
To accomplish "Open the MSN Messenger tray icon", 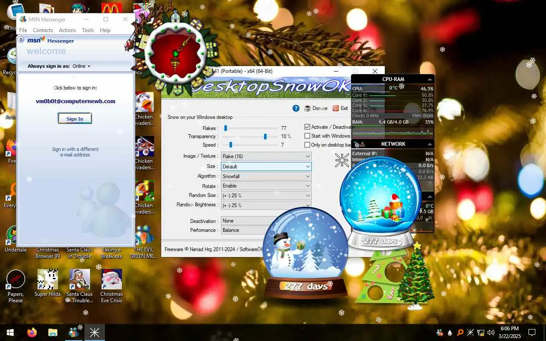I will point(440,332).
